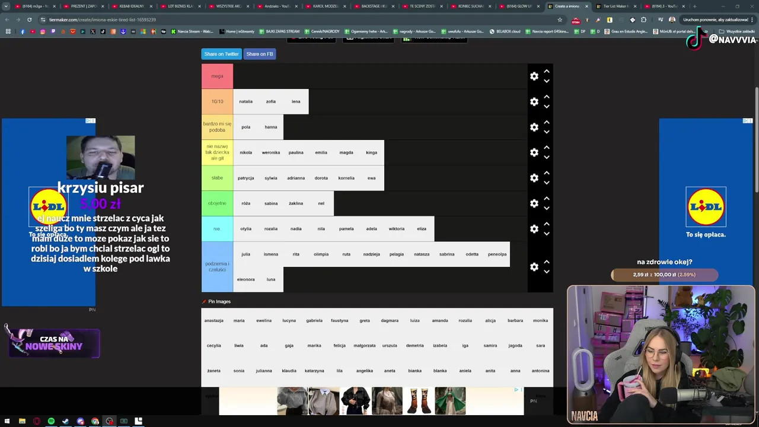This screenshot has width=759, height=427.
Task: Select the 'luna' tile in bottom tier
Action: (x=271, y=279)
